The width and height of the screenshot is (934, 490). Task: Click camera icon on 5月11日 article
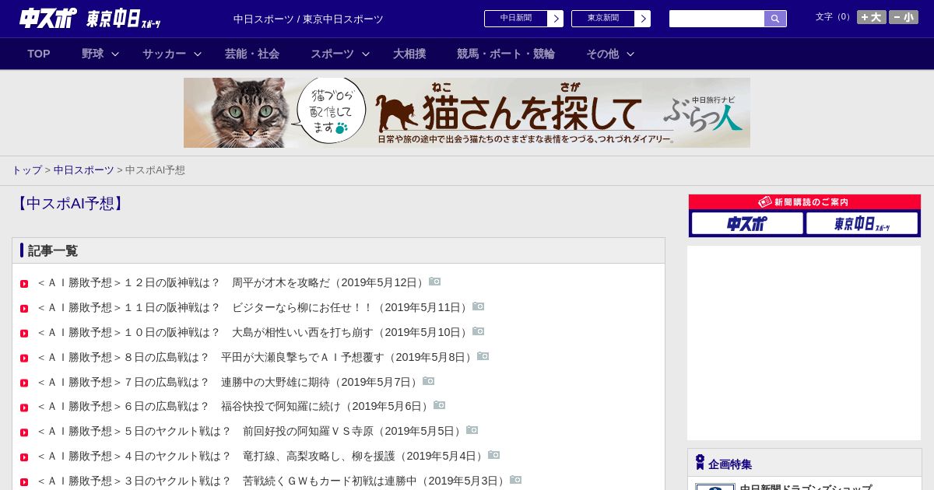[x=478, y=306]
